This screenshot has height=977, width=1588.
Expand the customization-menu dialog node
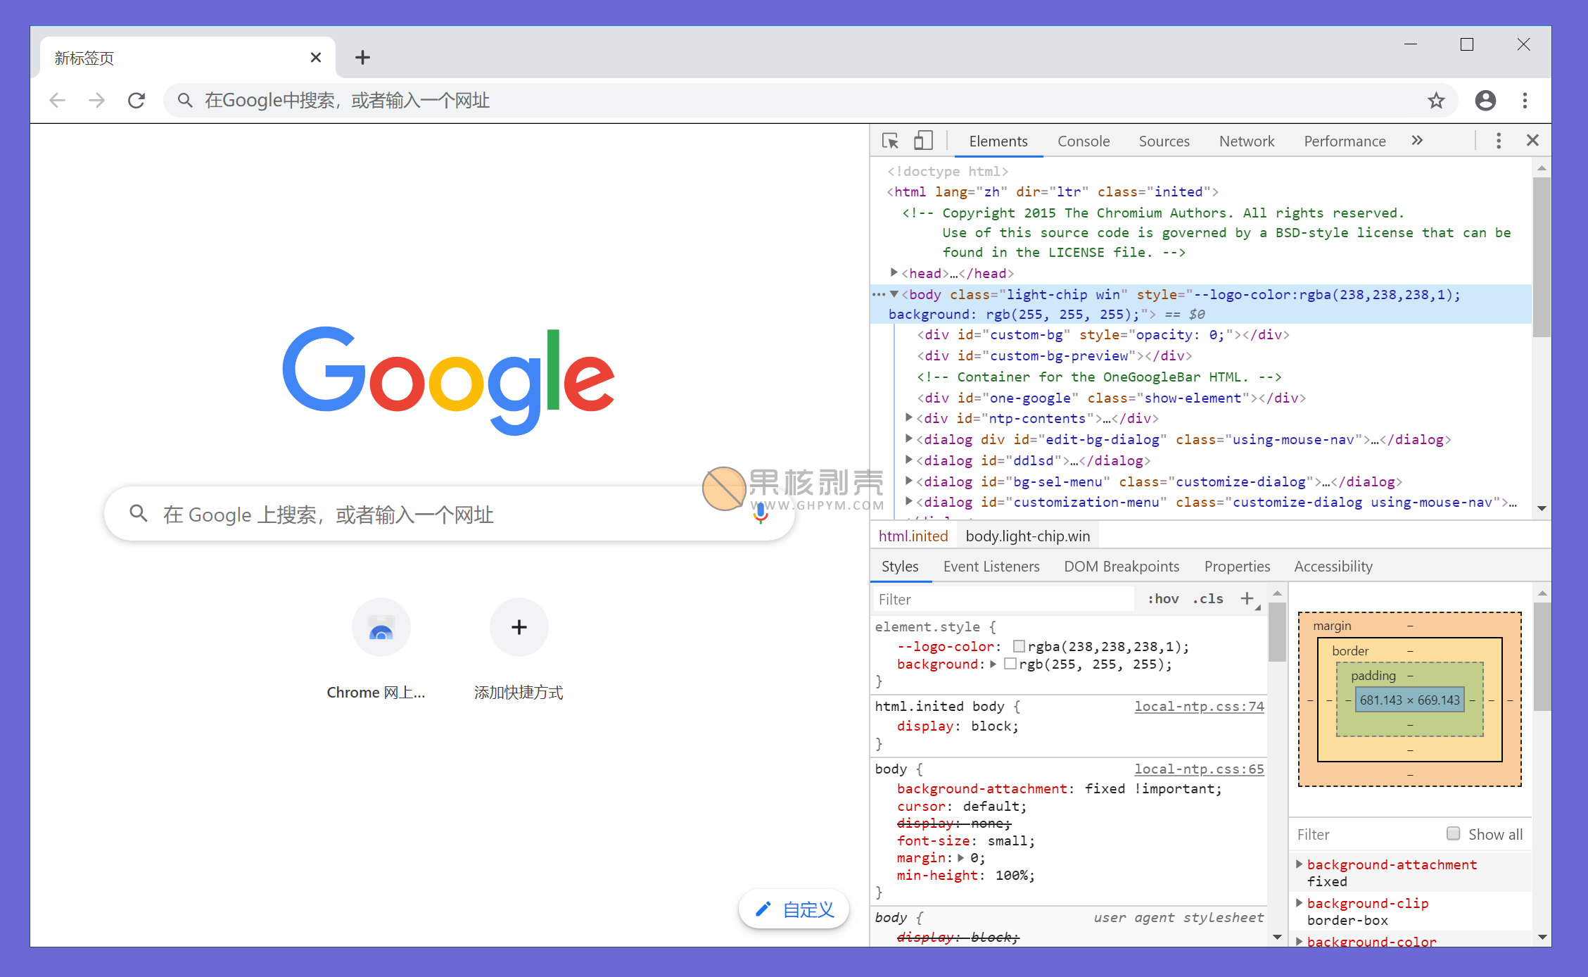coord(909,501)
